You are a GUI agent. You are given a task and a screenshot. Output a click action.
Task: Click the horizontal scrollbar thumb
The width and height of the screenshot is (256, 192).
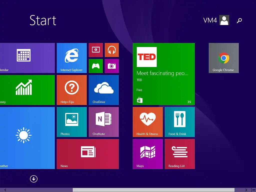pos(154,190)
